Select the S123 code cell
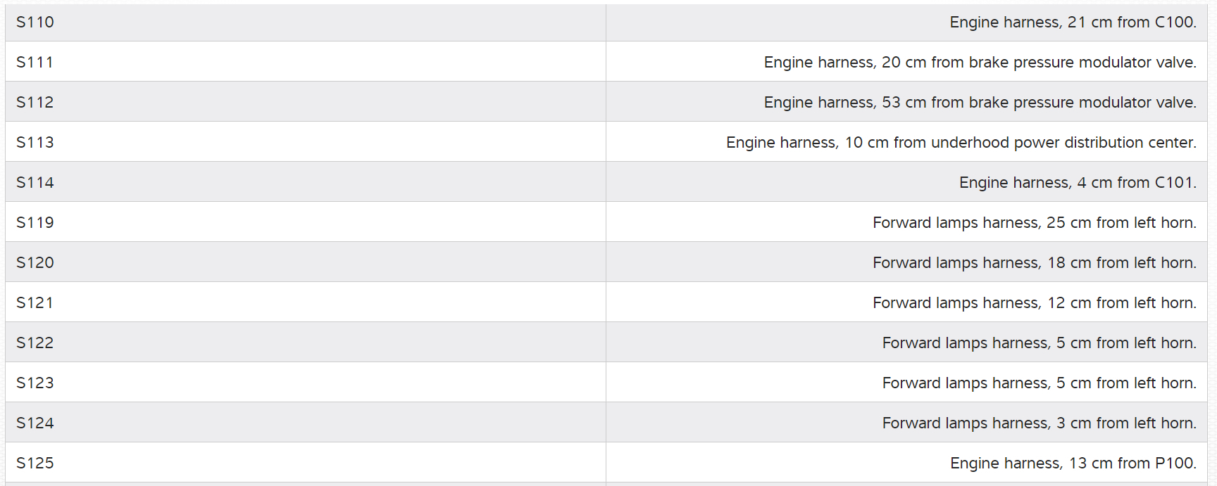 pyautogui.click(x=35, y=383)
